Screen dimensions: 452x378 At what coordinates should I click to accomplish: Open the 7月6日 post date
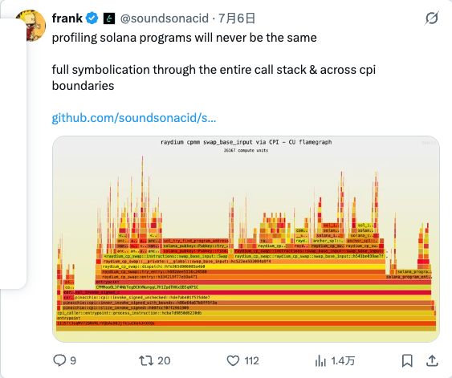point(237,18)
